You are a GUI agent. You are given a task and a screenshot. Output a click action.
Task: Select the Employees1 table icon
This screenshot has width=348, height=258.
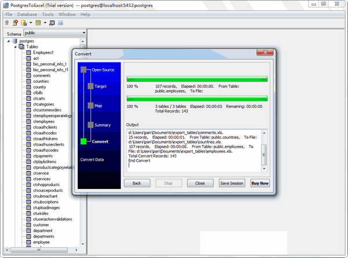pyautogui.click(x=28, y=53)
